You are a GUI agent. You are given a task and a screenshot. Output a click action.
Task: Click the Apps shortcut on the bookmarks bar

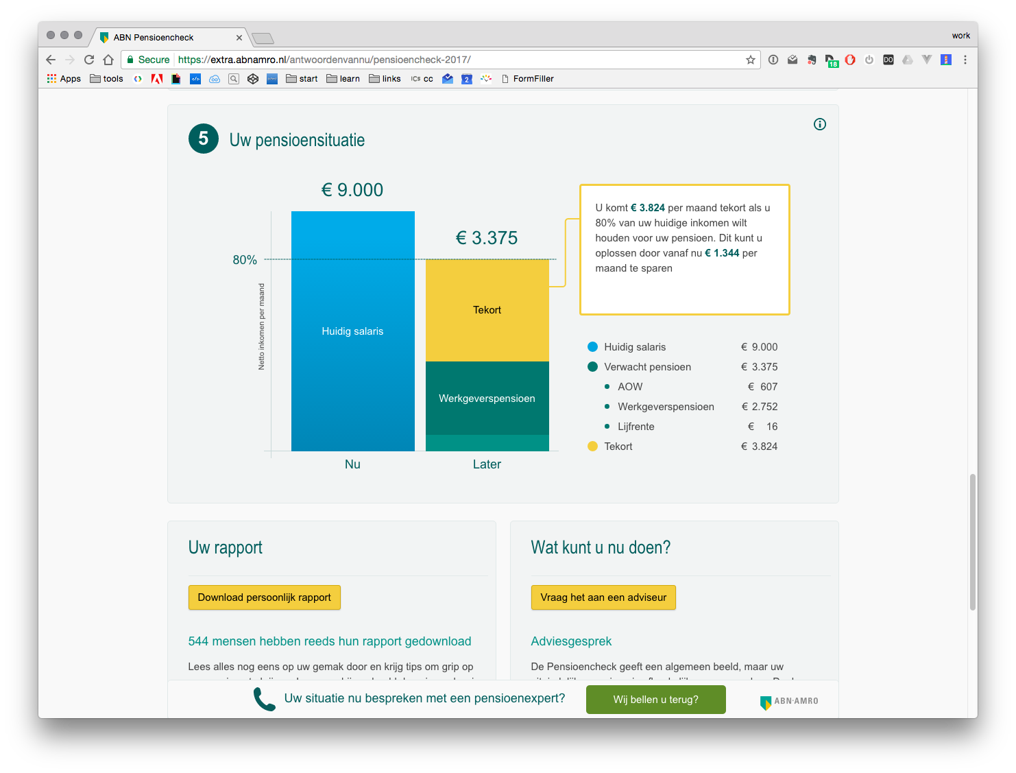[x=64, y=79]
